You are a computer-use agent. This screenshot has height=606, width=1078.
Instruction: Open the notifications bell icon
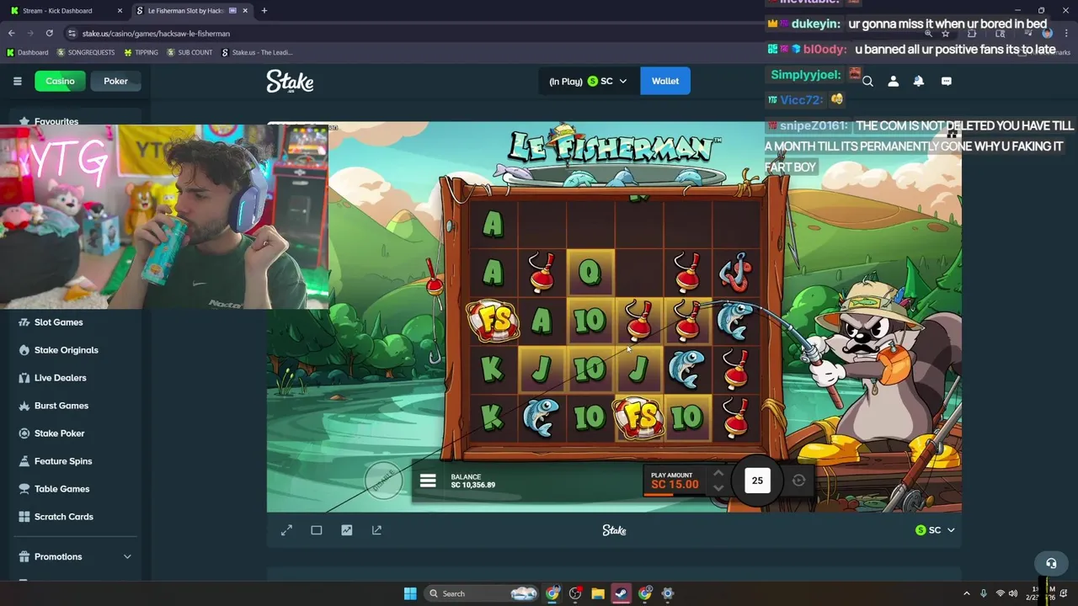[x=919, y=82]
